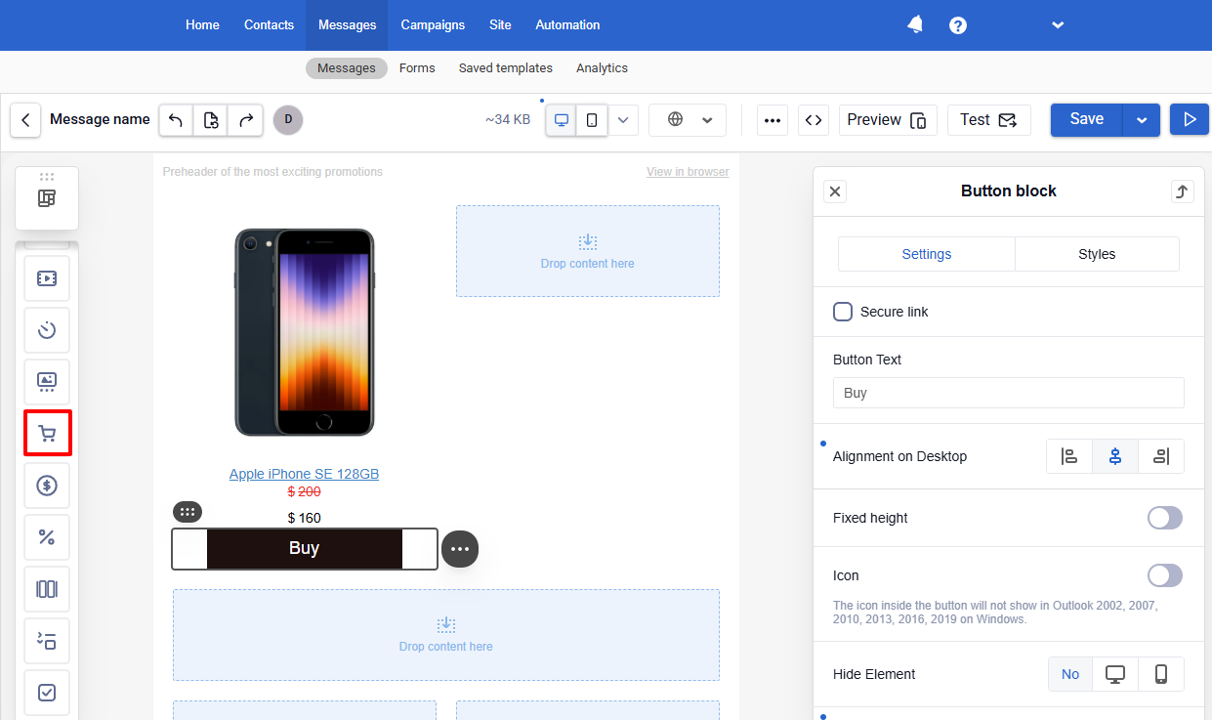
Task: Redo the last change
Action: pos(245,120)
